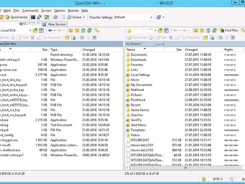The image size is (245, 184).
Task: Click the globe update icon
Action: pyautogui.click(x=159, y=17)
